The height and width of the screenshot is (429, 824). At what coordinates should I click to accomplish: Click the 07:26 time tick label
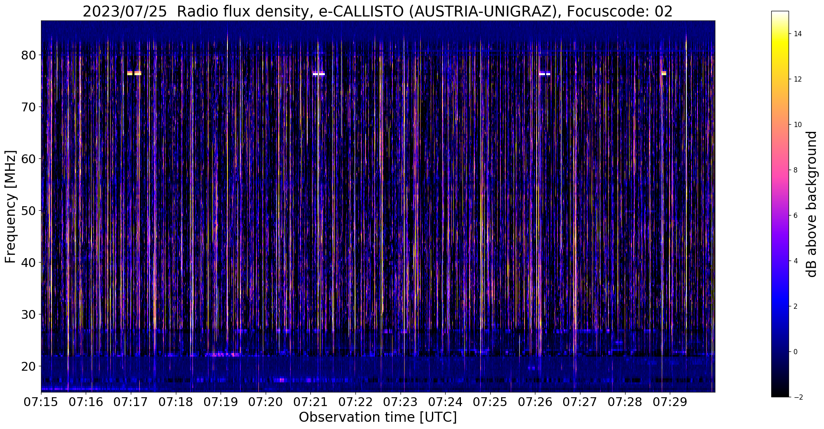pyautogui.click(x=535, y=402)
